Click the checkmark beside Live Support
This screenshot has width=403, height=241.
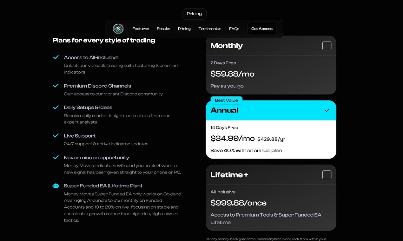tap(56, 135)
